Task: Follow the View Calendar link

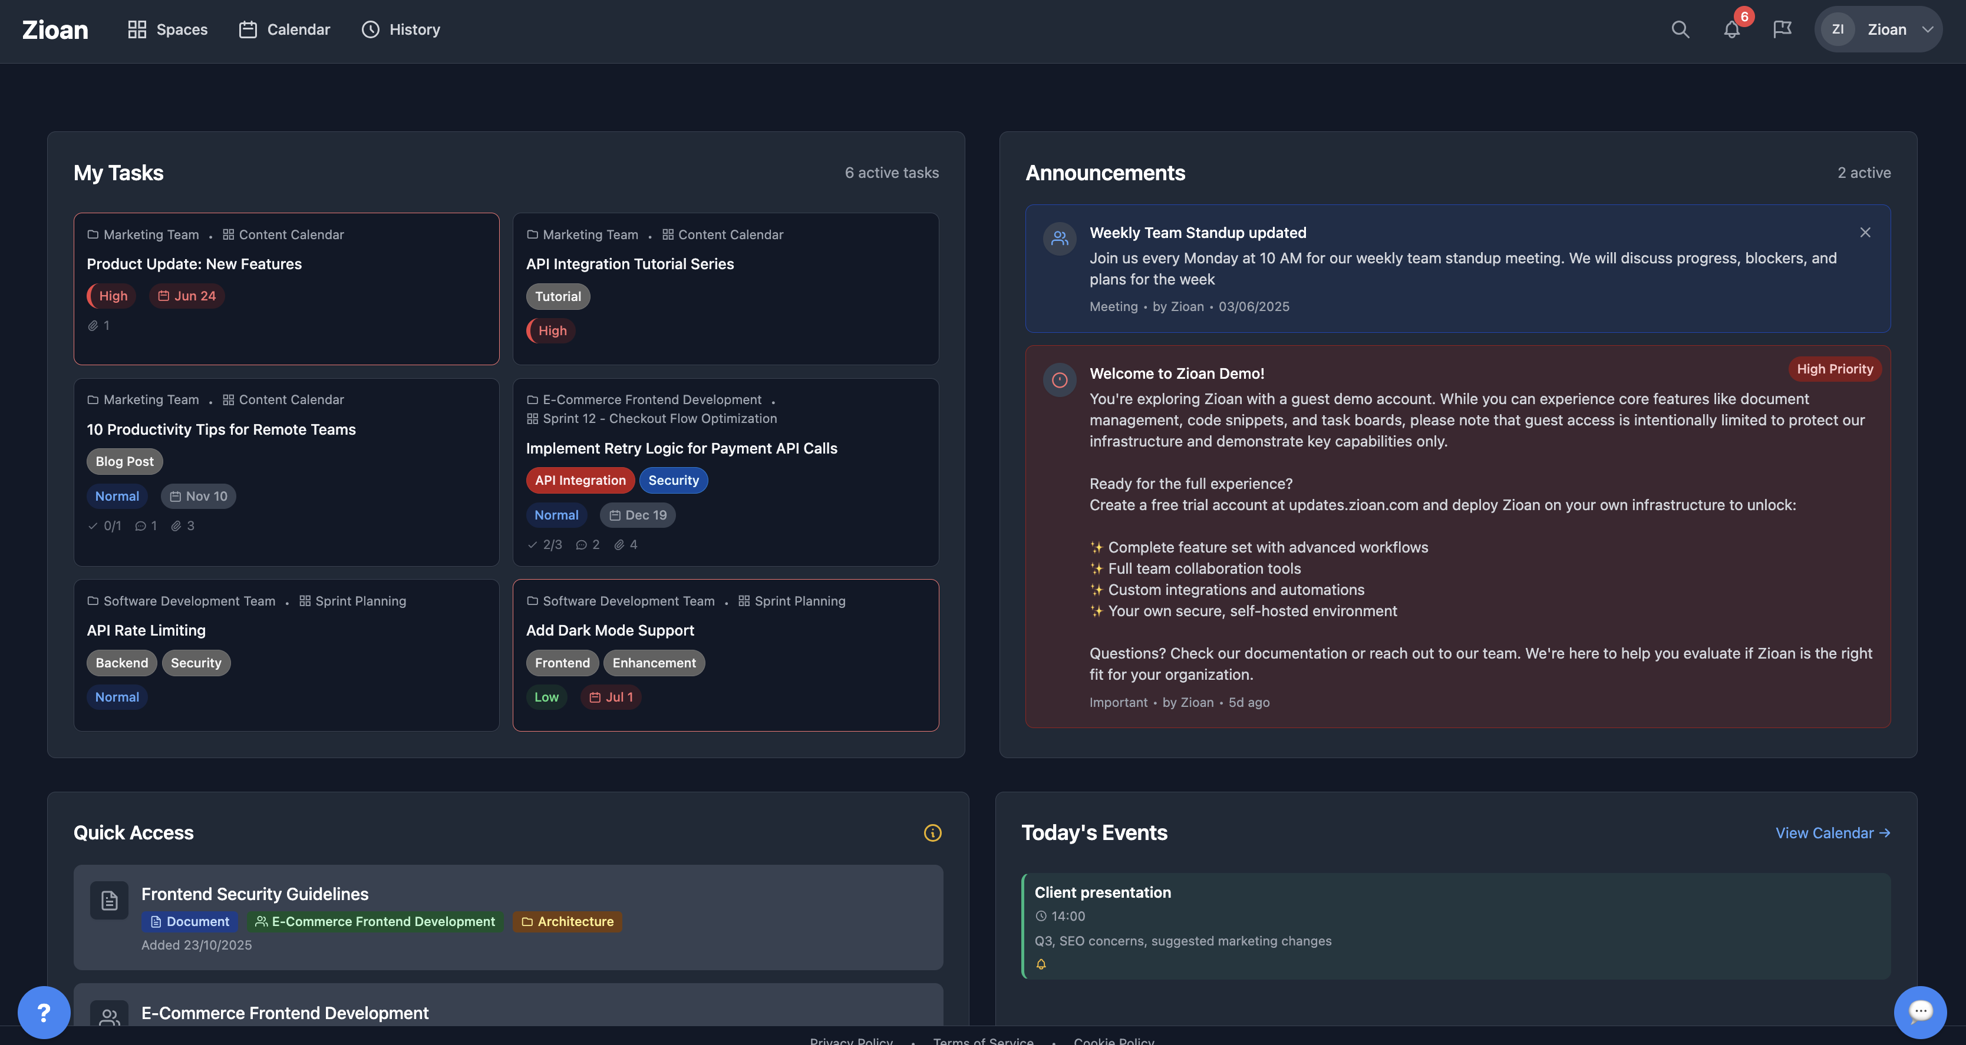Action: click(1832, 832)
